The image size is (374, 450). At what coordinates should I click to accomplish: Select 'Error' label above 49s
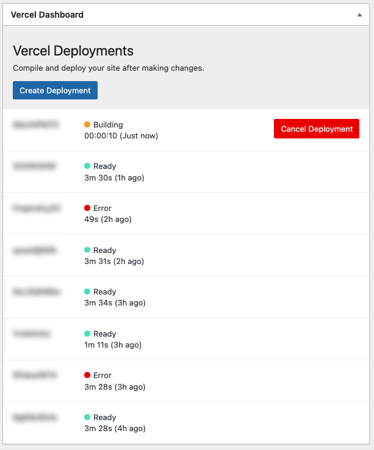[102, 208]
